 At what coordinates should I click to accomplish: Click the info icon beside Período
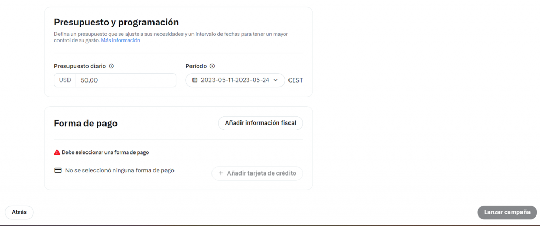[x=212, y=66]
